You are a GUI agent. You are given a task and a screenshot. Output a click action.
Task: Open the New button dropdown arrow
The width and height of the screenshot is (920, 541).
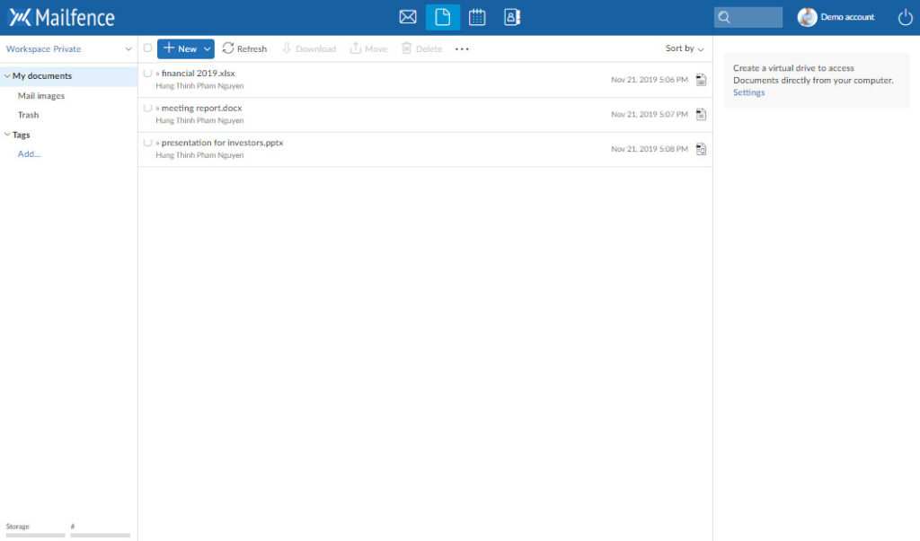[208, 49]
